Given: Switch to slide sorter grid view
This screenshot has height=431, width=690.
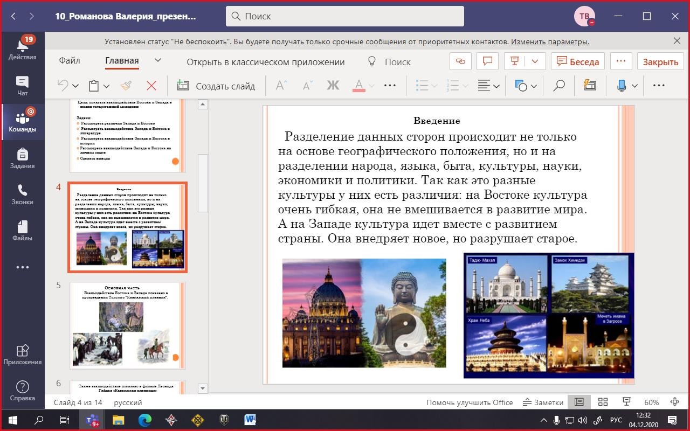Looking at the screenshot, I should tap(603, 402).
